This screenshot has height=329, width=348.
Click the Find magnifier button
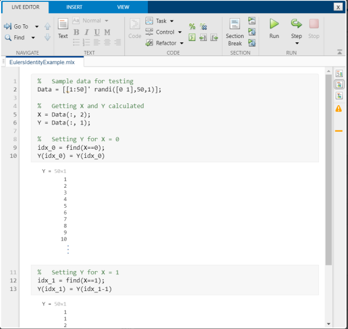click(8, 37)
